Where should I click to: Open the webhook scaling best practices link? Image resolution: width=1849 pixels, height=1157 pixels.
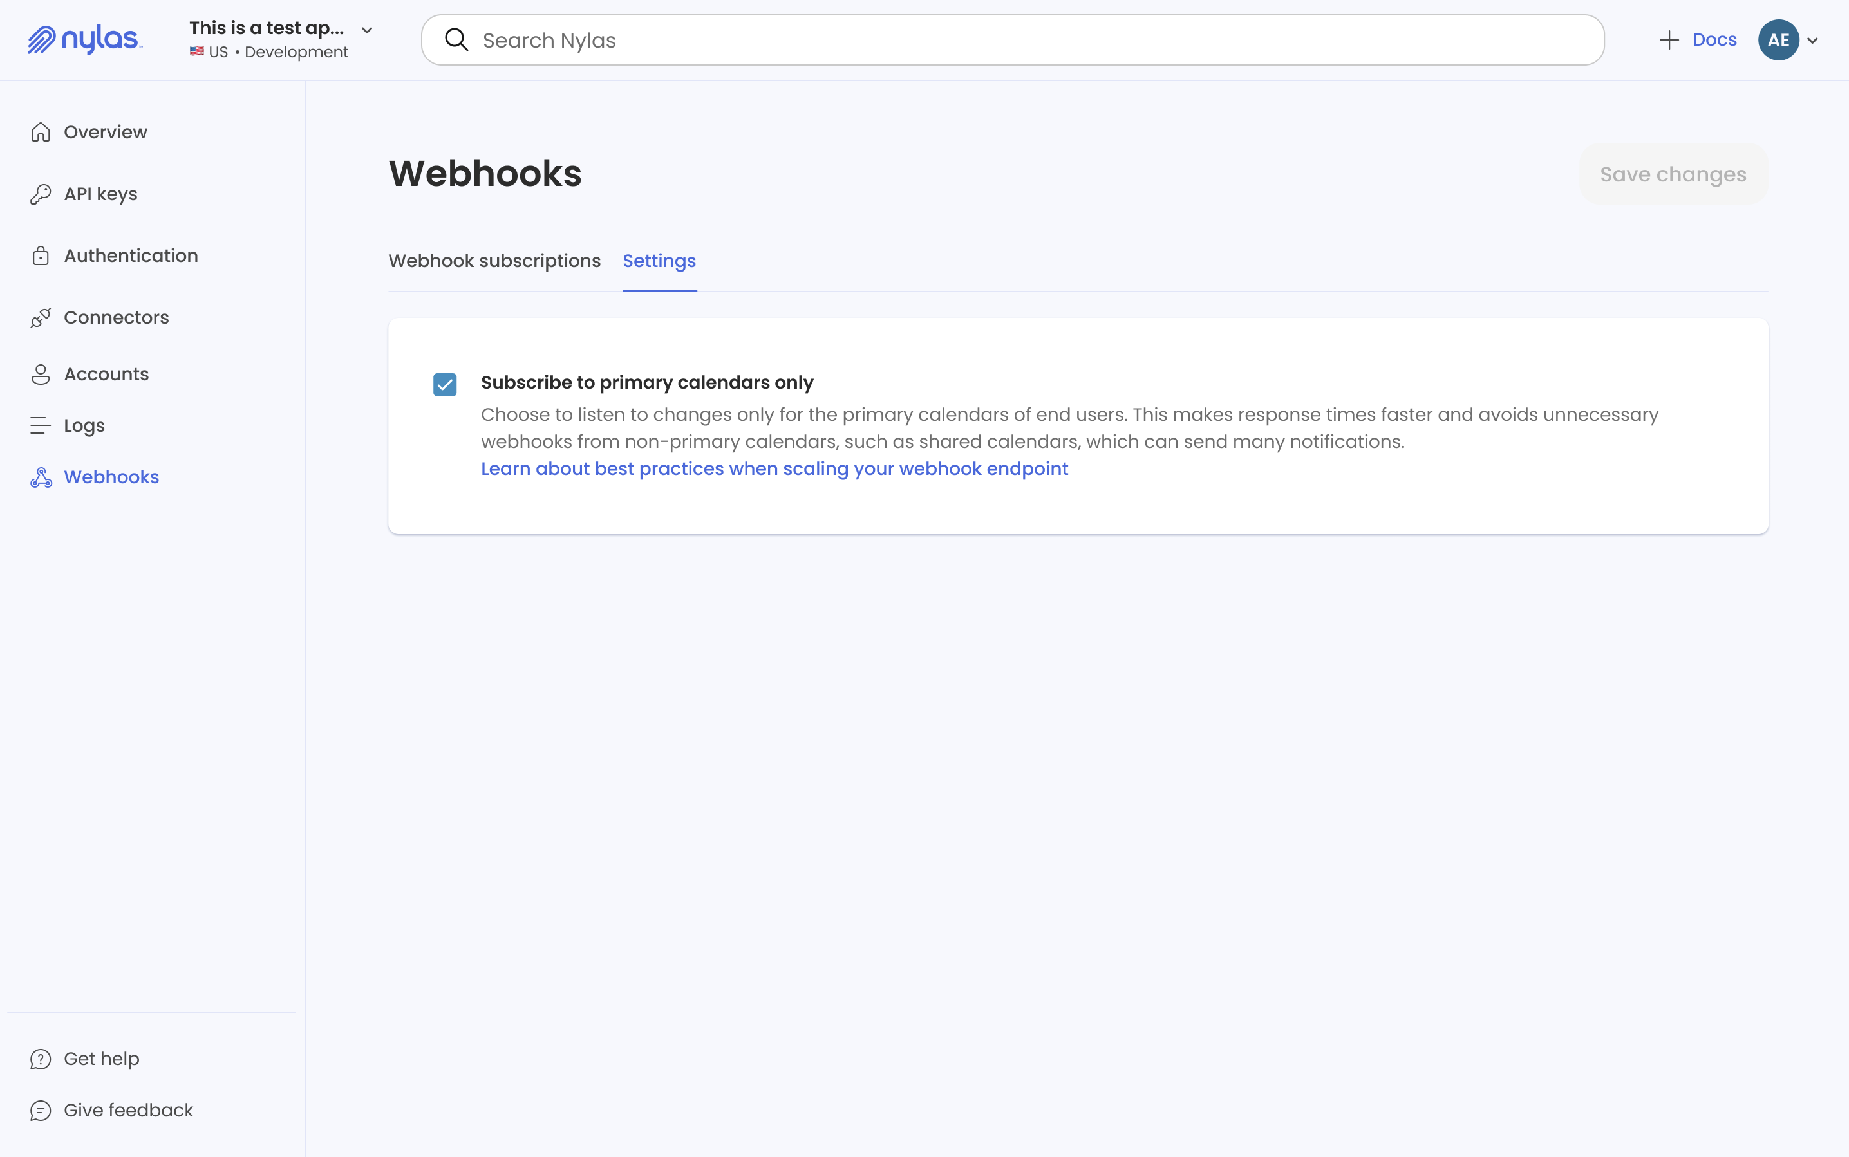[x=774, y=468]
